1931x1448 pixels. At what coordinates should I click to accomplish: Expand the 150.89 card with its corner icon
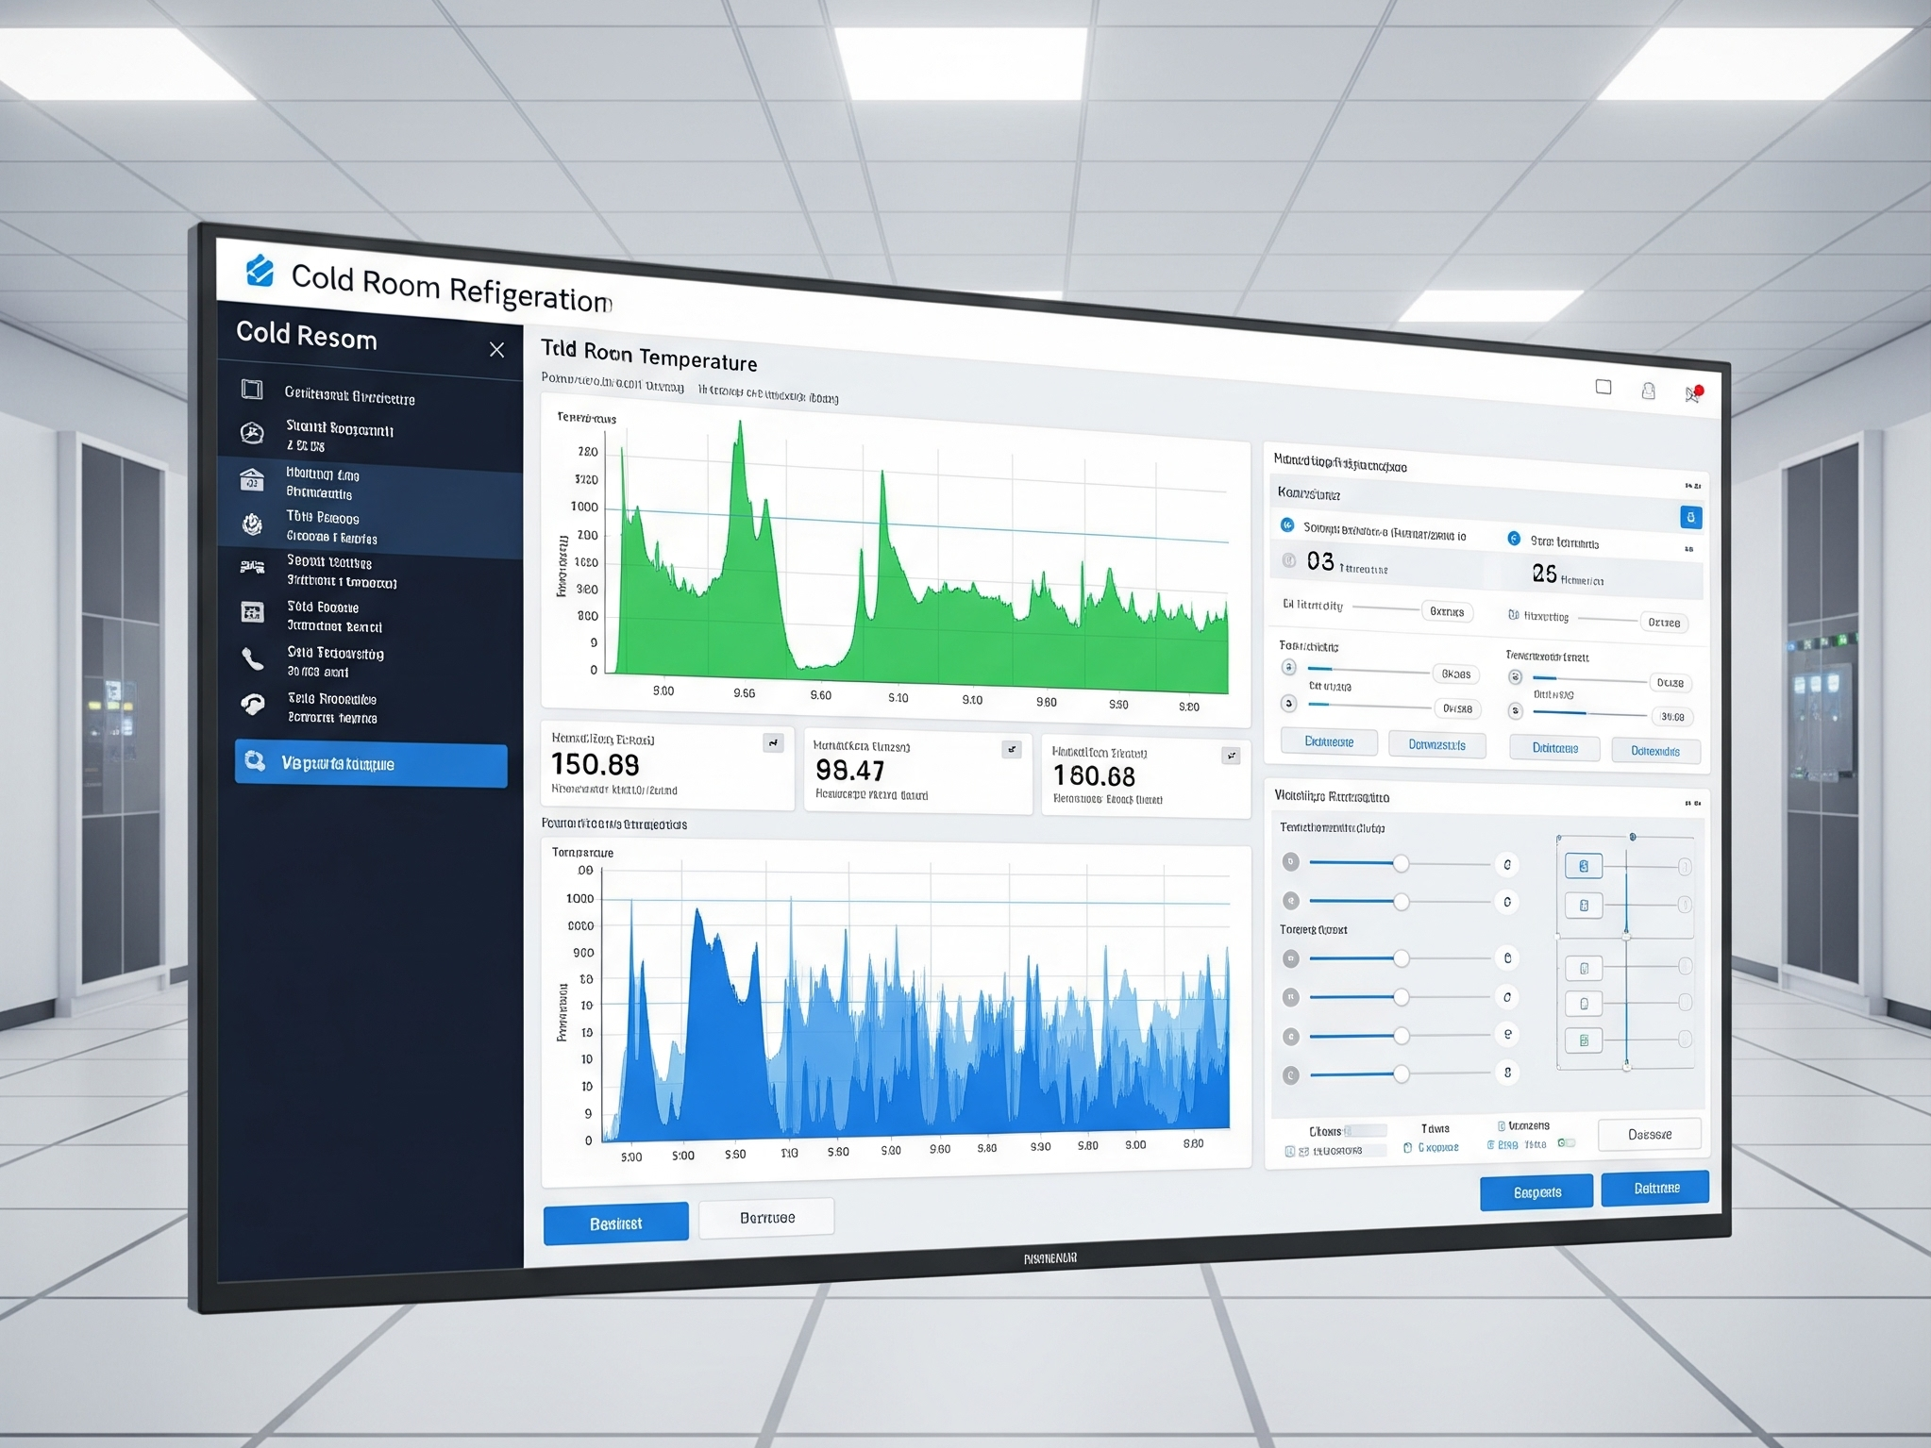(x=773, y=743)
